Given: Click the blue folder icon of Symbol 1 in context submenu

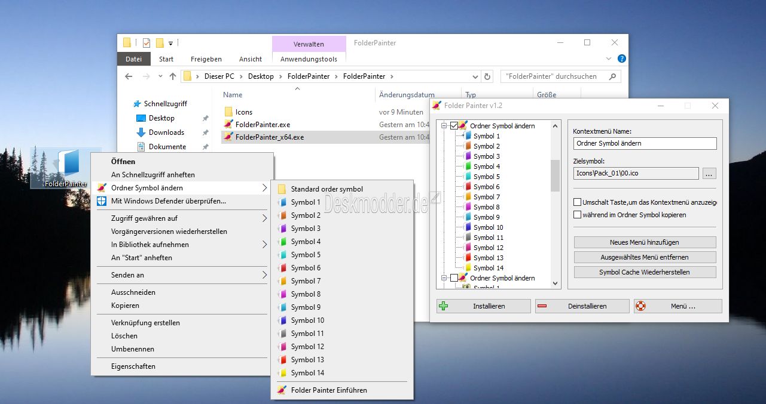Looking at the screenshot, I should coord(282,202).
